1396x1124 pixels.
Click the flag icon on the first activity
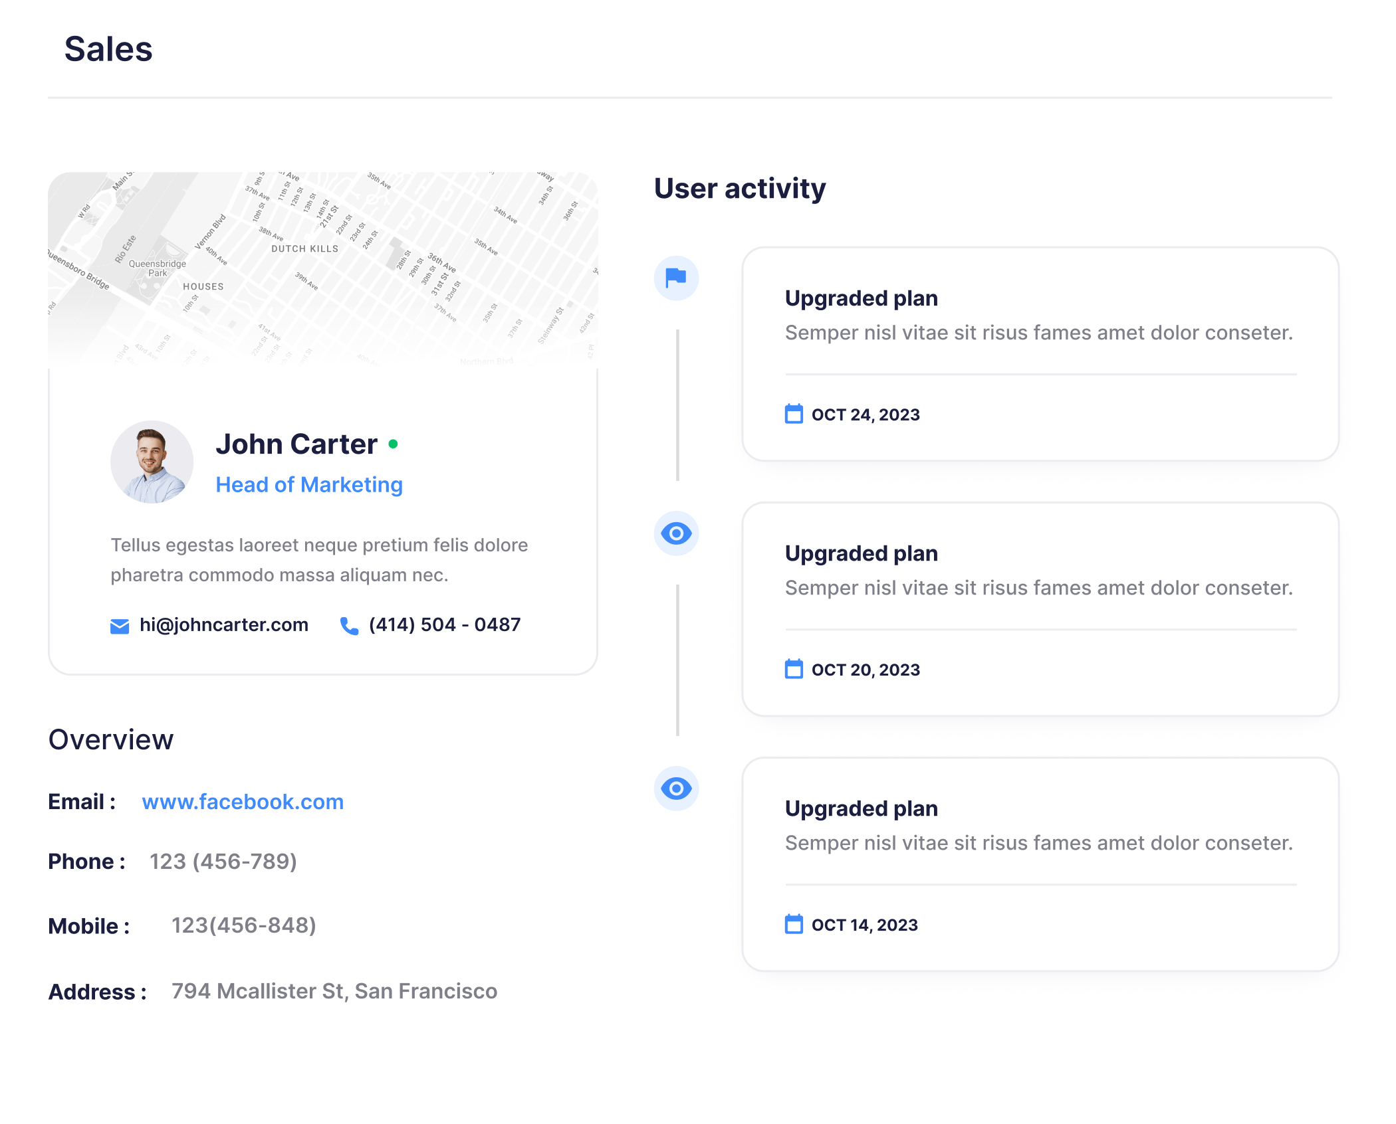tap(675, 278)
